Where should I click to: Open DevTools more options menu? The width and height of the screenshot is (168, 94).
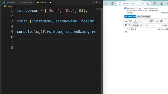[x=166, y=21]
